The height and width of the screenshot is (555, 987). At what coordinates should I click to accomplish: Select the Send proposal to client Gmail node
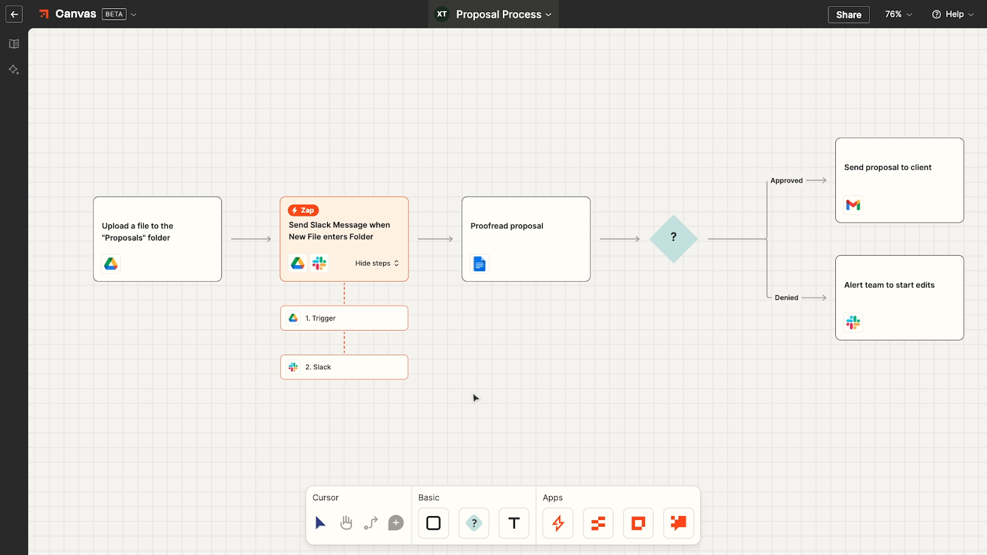[898, 180]
